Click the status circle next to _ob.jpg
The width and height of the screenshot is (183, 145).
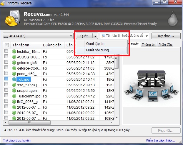click(x=14, y=79)
